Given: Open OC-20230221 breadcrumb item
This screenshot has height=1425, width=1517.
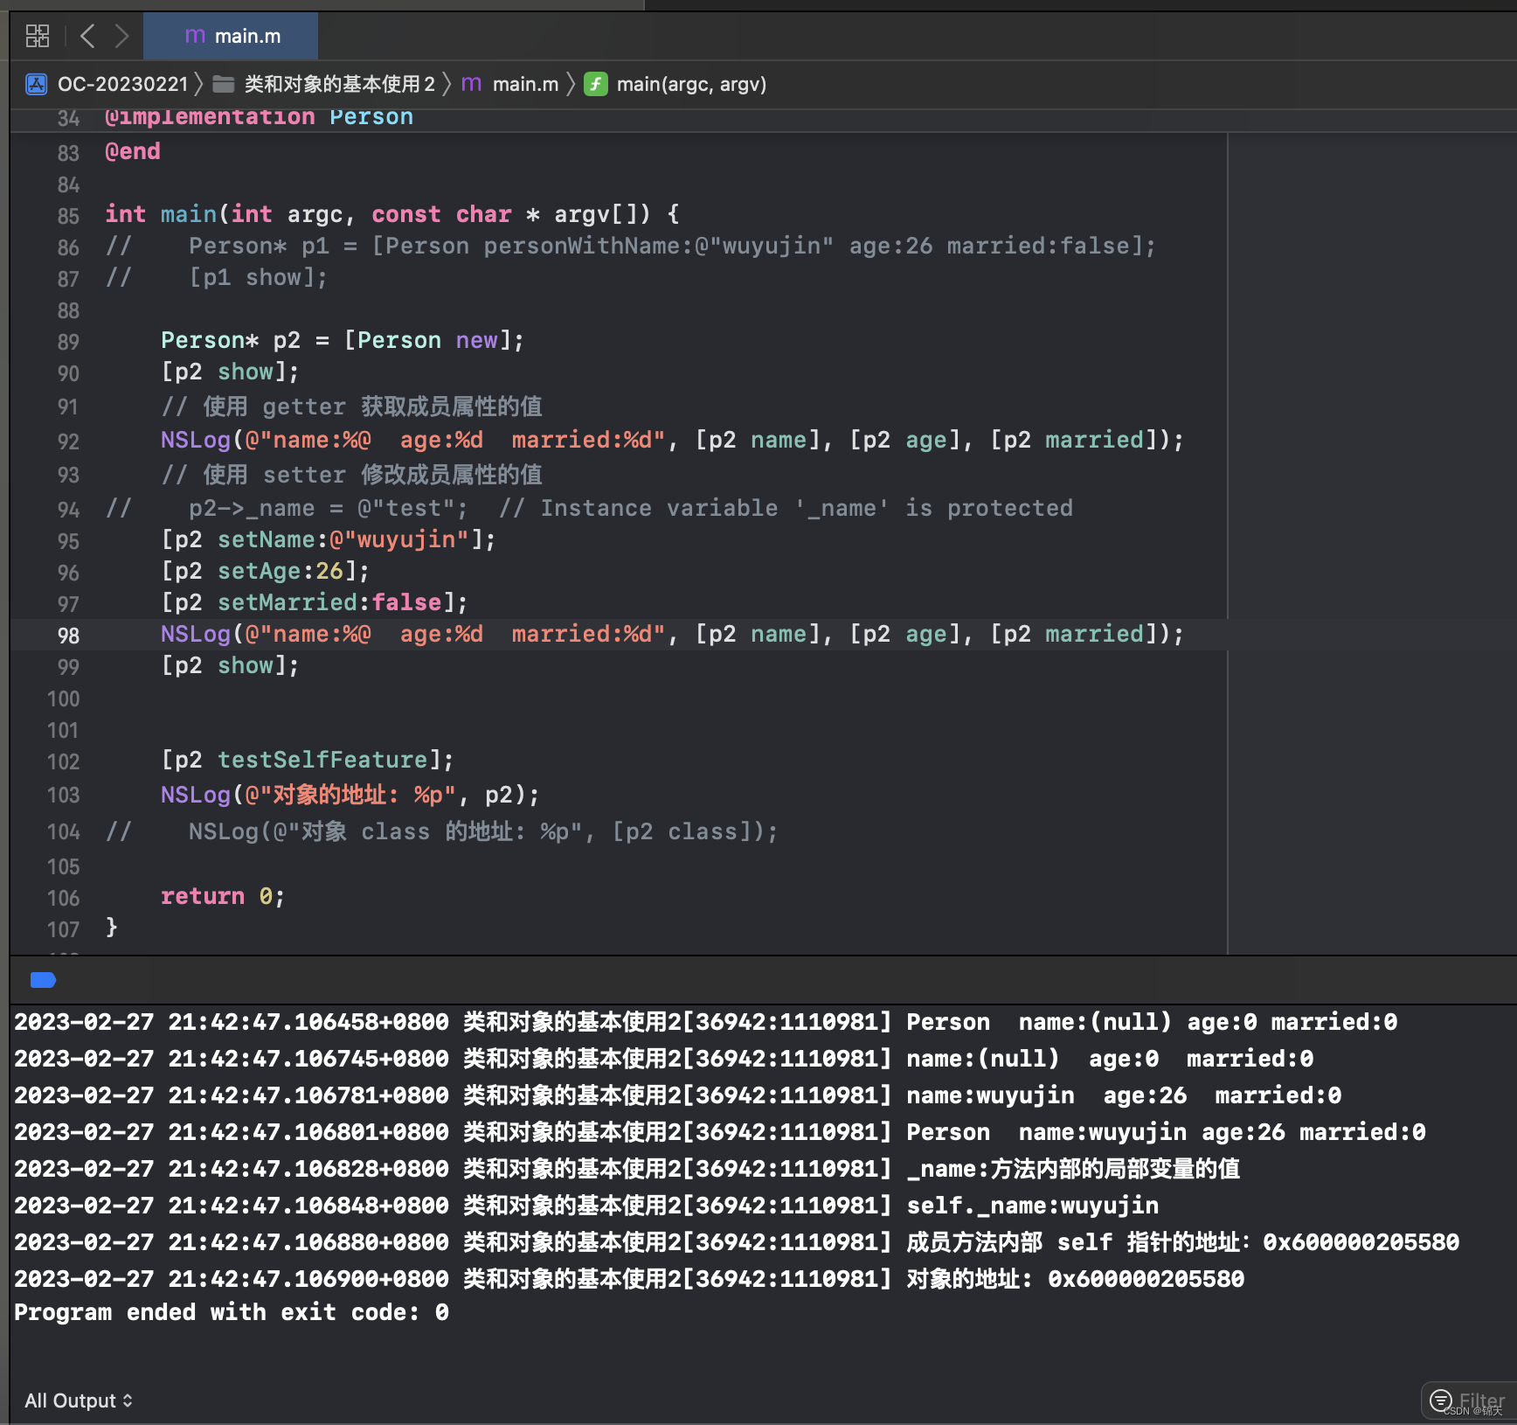Looking at the screenshot, I should tap(122, 84).
